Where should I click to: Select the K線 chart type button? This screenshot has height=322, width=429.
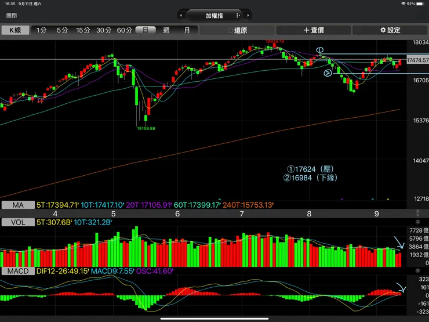click(x=15, y=30)
